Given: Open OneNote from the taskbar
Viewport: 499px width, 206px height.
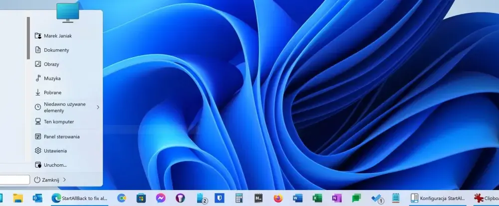Looking at the screenshot, I should point(337,198).
